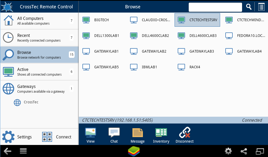
Task: Click the BlueStacks home logo
Action: coord(134,151)
